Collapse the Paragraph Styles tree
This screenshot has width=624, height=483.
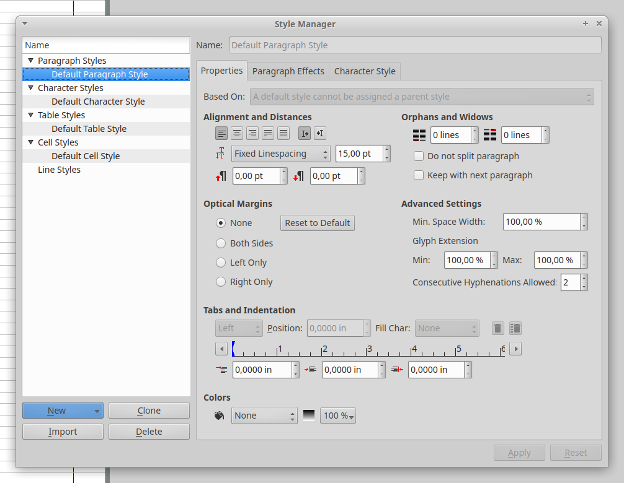tap(30, 61)
